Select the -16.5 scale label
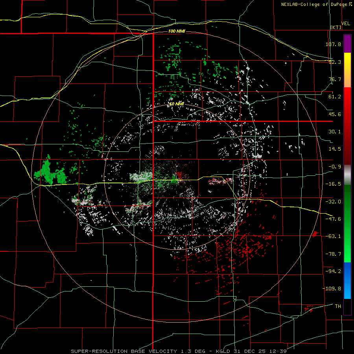This screenshot has height=354, width=354. 333,184
